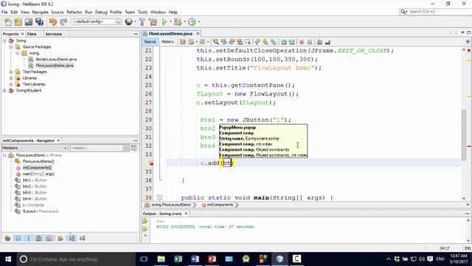Click the Search magnifier icon at top right
Viewport: 472px width, 266px height.
pyautogui.click(x=403, y=12)
